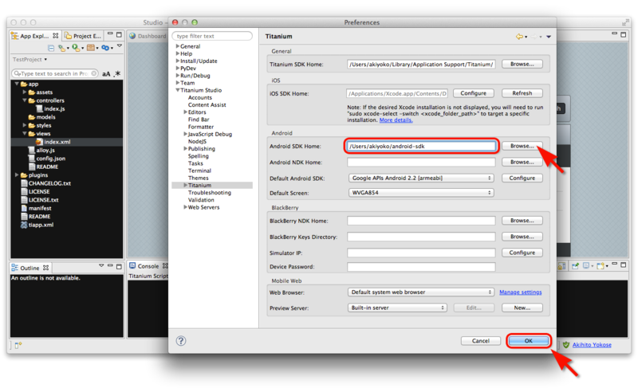Toggle regular expression search (.*) in App Explorer
The height and width of the screenshot is (392, 638).
(117, 73)
